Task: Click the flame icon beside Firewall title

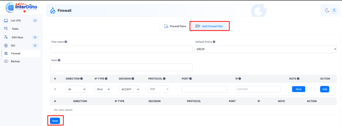Action: pyautogui.click(x=52, y=10)
